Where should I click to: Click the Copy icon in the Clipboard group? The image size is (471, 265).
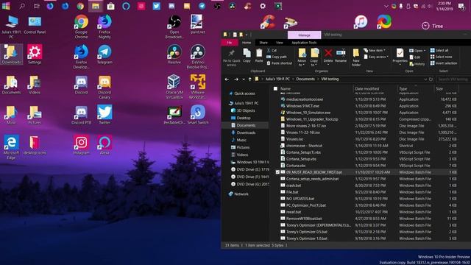(x=247, y=53)
